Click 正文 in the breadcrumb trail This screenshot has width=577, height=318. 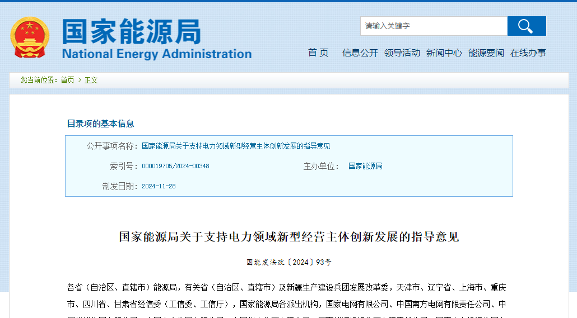click(91, 80)
